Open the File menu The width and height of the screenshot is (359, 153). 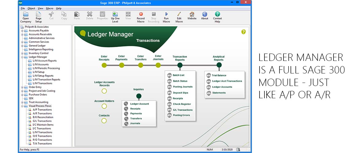[x=23, y=9]
